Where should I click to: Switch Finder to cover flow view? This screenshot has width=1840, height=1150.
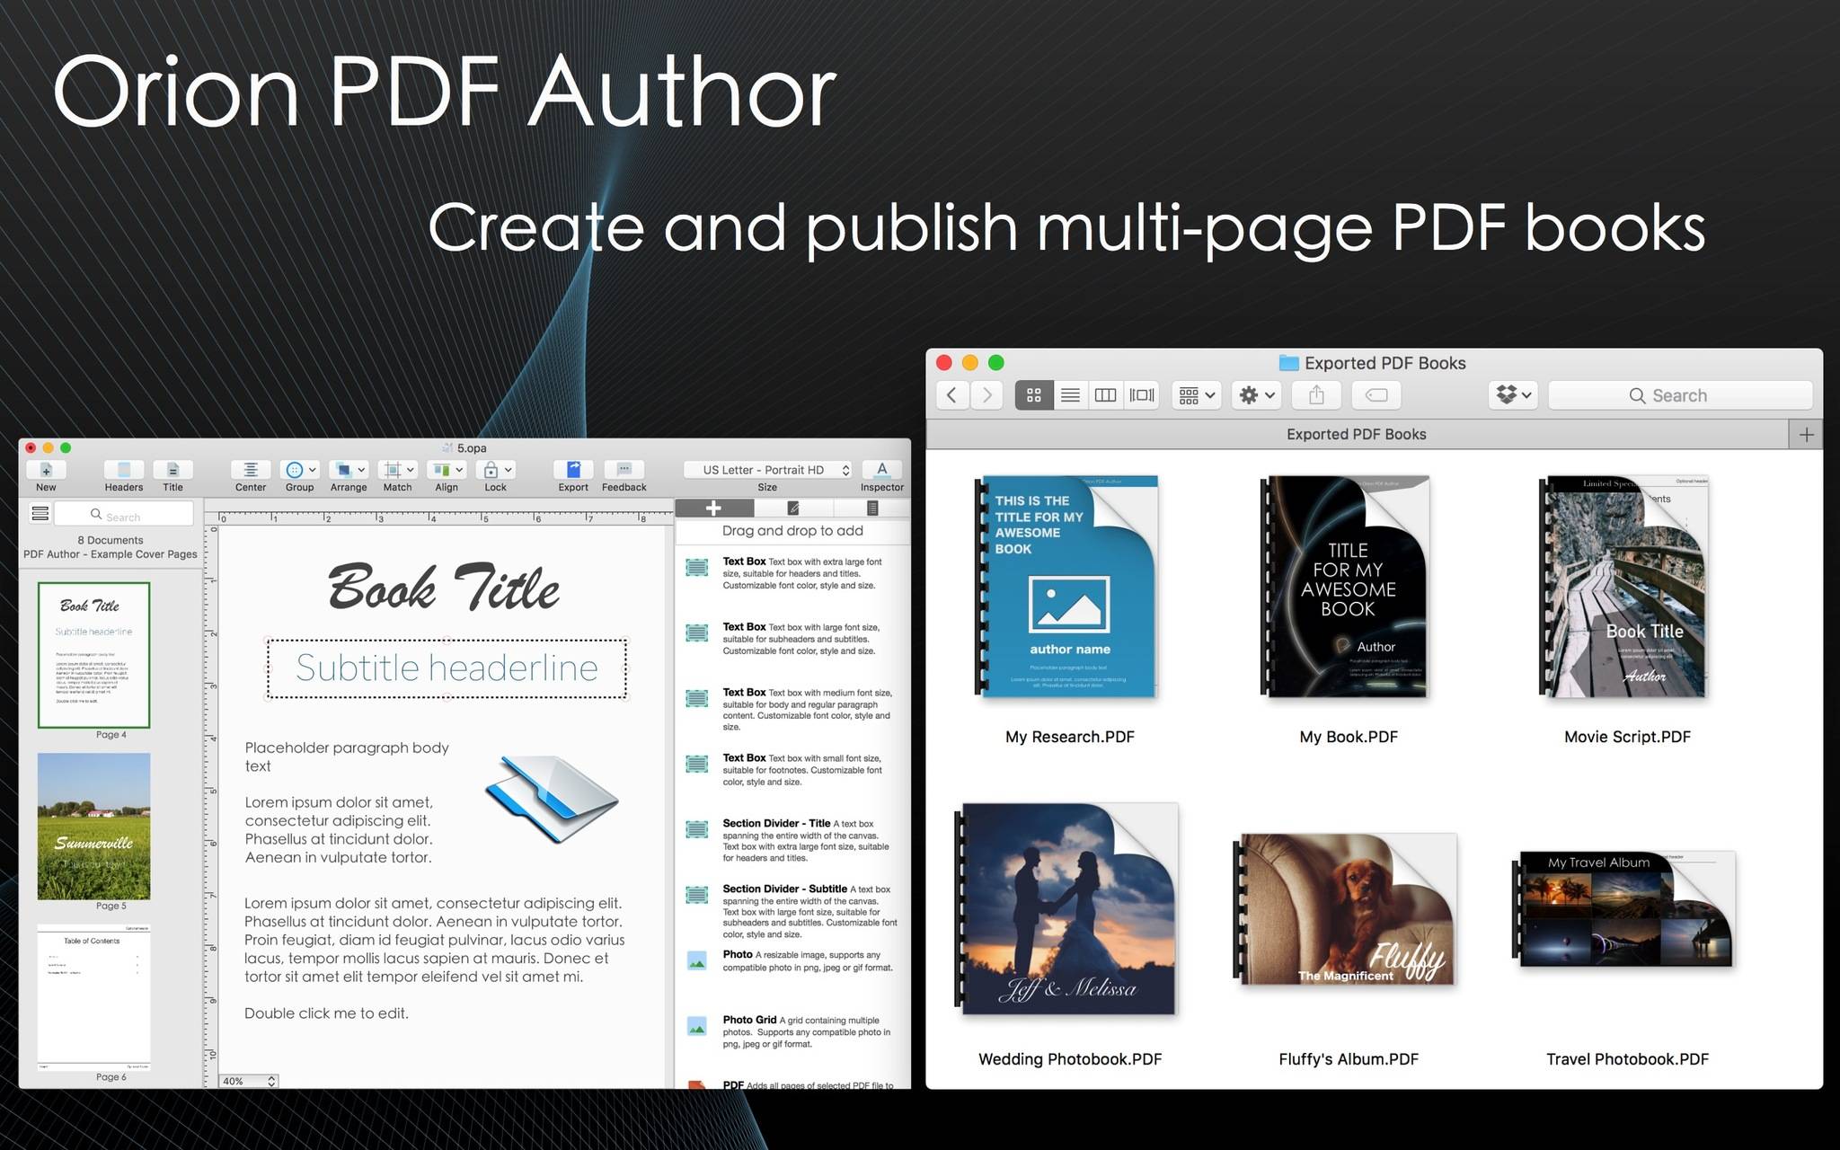point(1142,395)
